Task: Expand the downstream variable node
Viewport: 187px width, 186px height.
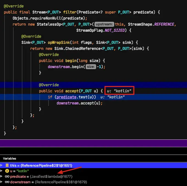Action: (1, 182)
